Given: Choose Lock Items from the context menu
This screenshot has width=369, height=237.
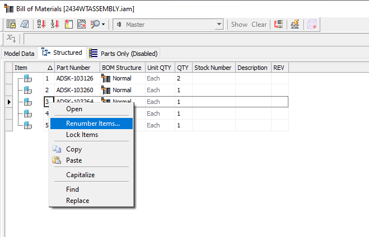Looking at the screenshot, I should [x=91, y=135].
